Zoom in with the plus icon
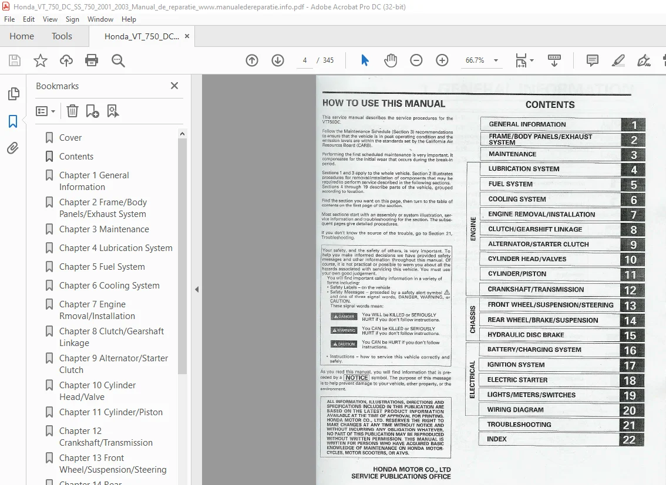This screenshot has width=666, height=485. coord(442,60)
